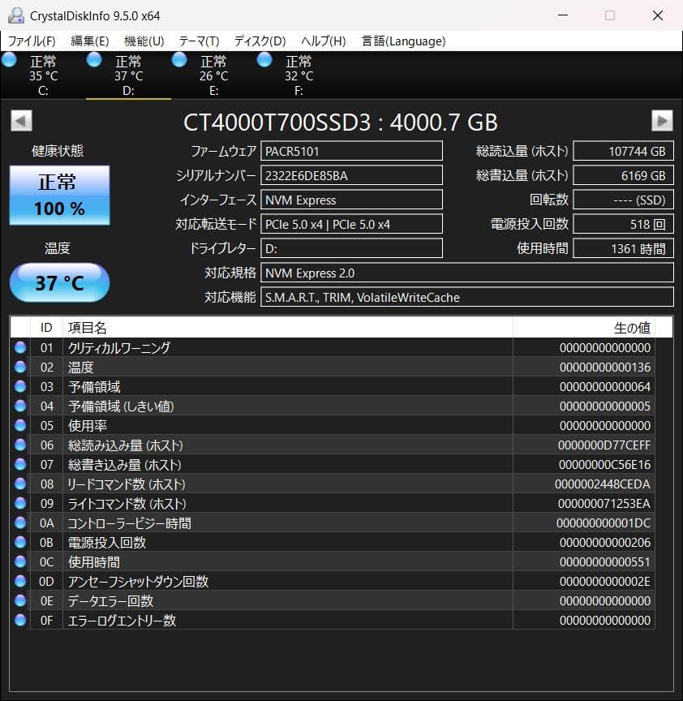The width and height of the screenshot is (683, 701).
Task: Click the blue indicator next to 温度 row
Action: click(21, 367)
